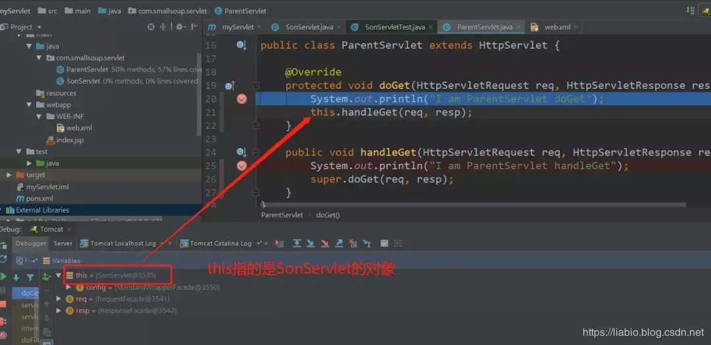The image size is (711, 345).
Task: Collapse the WEB-INF folder
Action: [39, 117]
